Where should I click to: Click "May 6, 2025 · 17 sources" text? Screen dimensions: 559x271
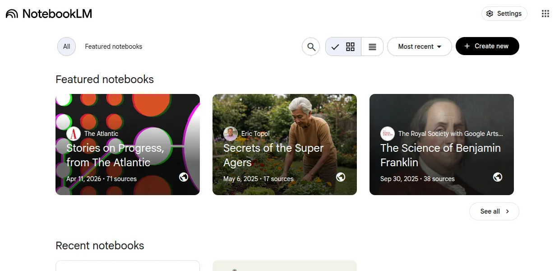259,179
